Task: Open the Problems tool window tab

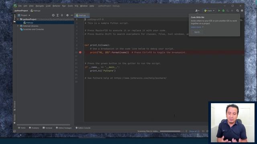Action: (34, 128)
